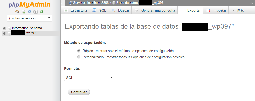Click the Buscar magnifier icon
Image resolution: width=255 pixels, height=101 pixels.
(x=113, y=10)
